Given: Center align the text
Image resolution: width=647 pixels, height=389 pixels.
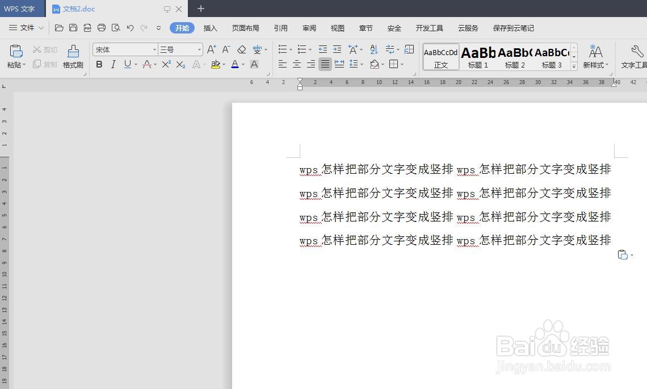Looking at the screenshot, I should coord(297,64).
